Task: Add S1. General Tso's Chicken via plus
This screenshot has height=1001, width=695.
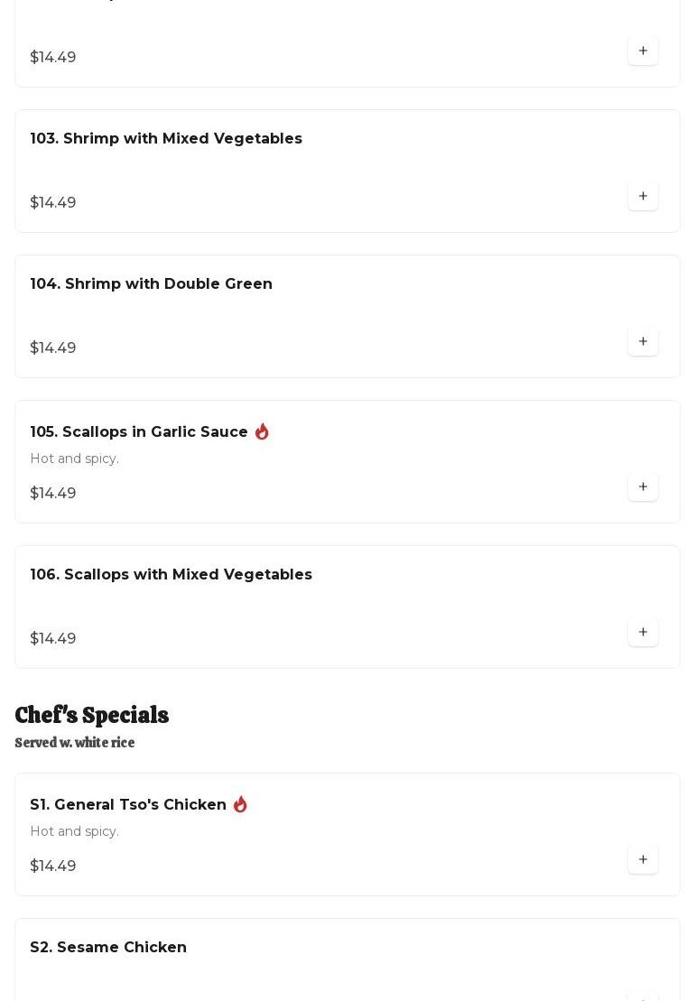Action: (x=643, y=859)
